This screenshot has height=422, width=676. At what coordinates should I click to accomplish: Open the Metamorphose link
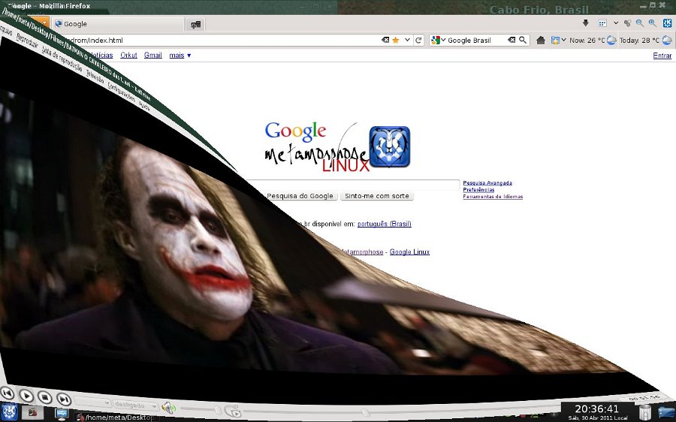coord(362,252)
